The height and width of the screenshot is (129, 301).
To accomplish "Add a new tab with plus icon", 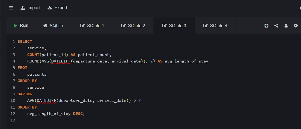I will 266,26.
